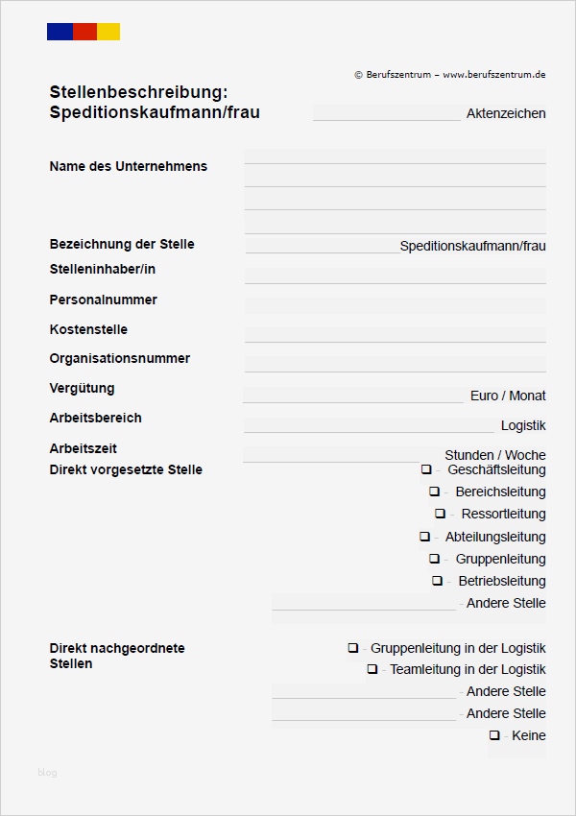Mark the Gruppenleitung checkbox

point(434,559)
